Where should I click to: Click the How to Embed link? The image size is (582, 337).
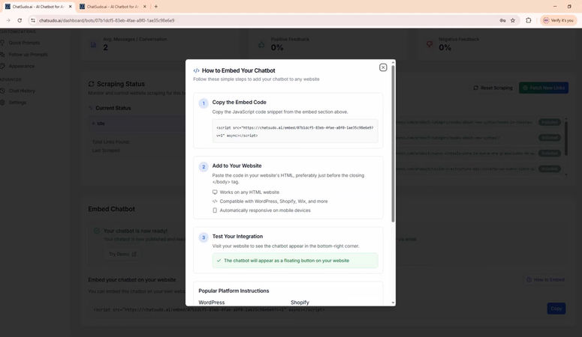(545, 279)
